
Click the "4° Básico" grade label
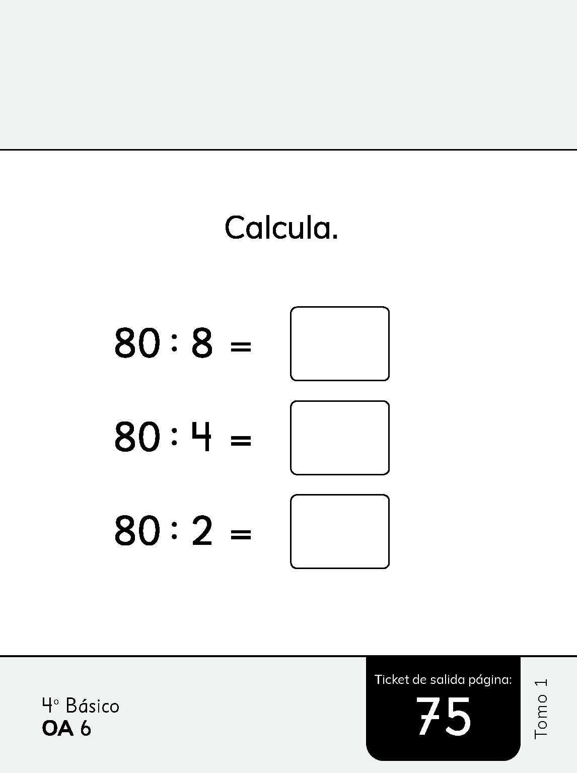[x=81, y=706]
